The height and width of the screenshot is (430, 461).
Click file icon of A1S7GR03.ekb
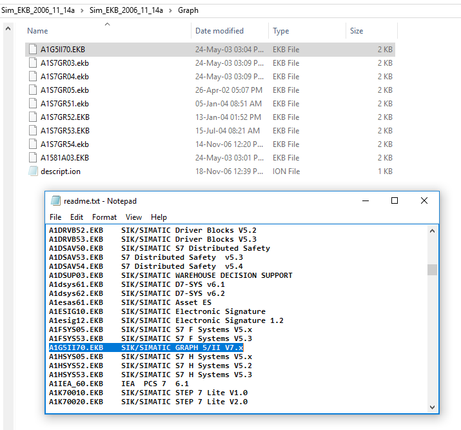pos(33,63)
